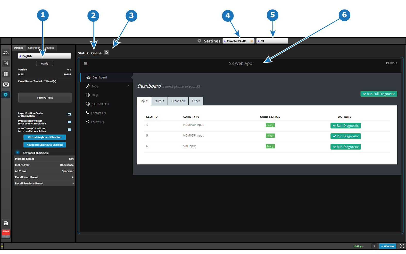Viewport: 406px width, 254px height.
Task: Click the number 1 box in bottom bar
Action: (374, 246)
